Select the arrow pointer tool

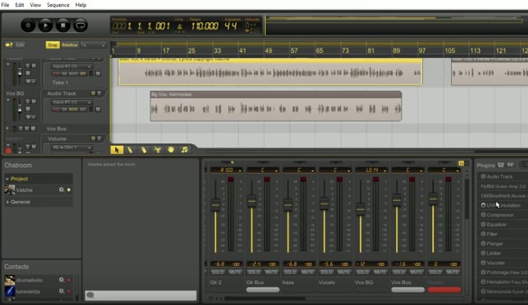point(117,150)
